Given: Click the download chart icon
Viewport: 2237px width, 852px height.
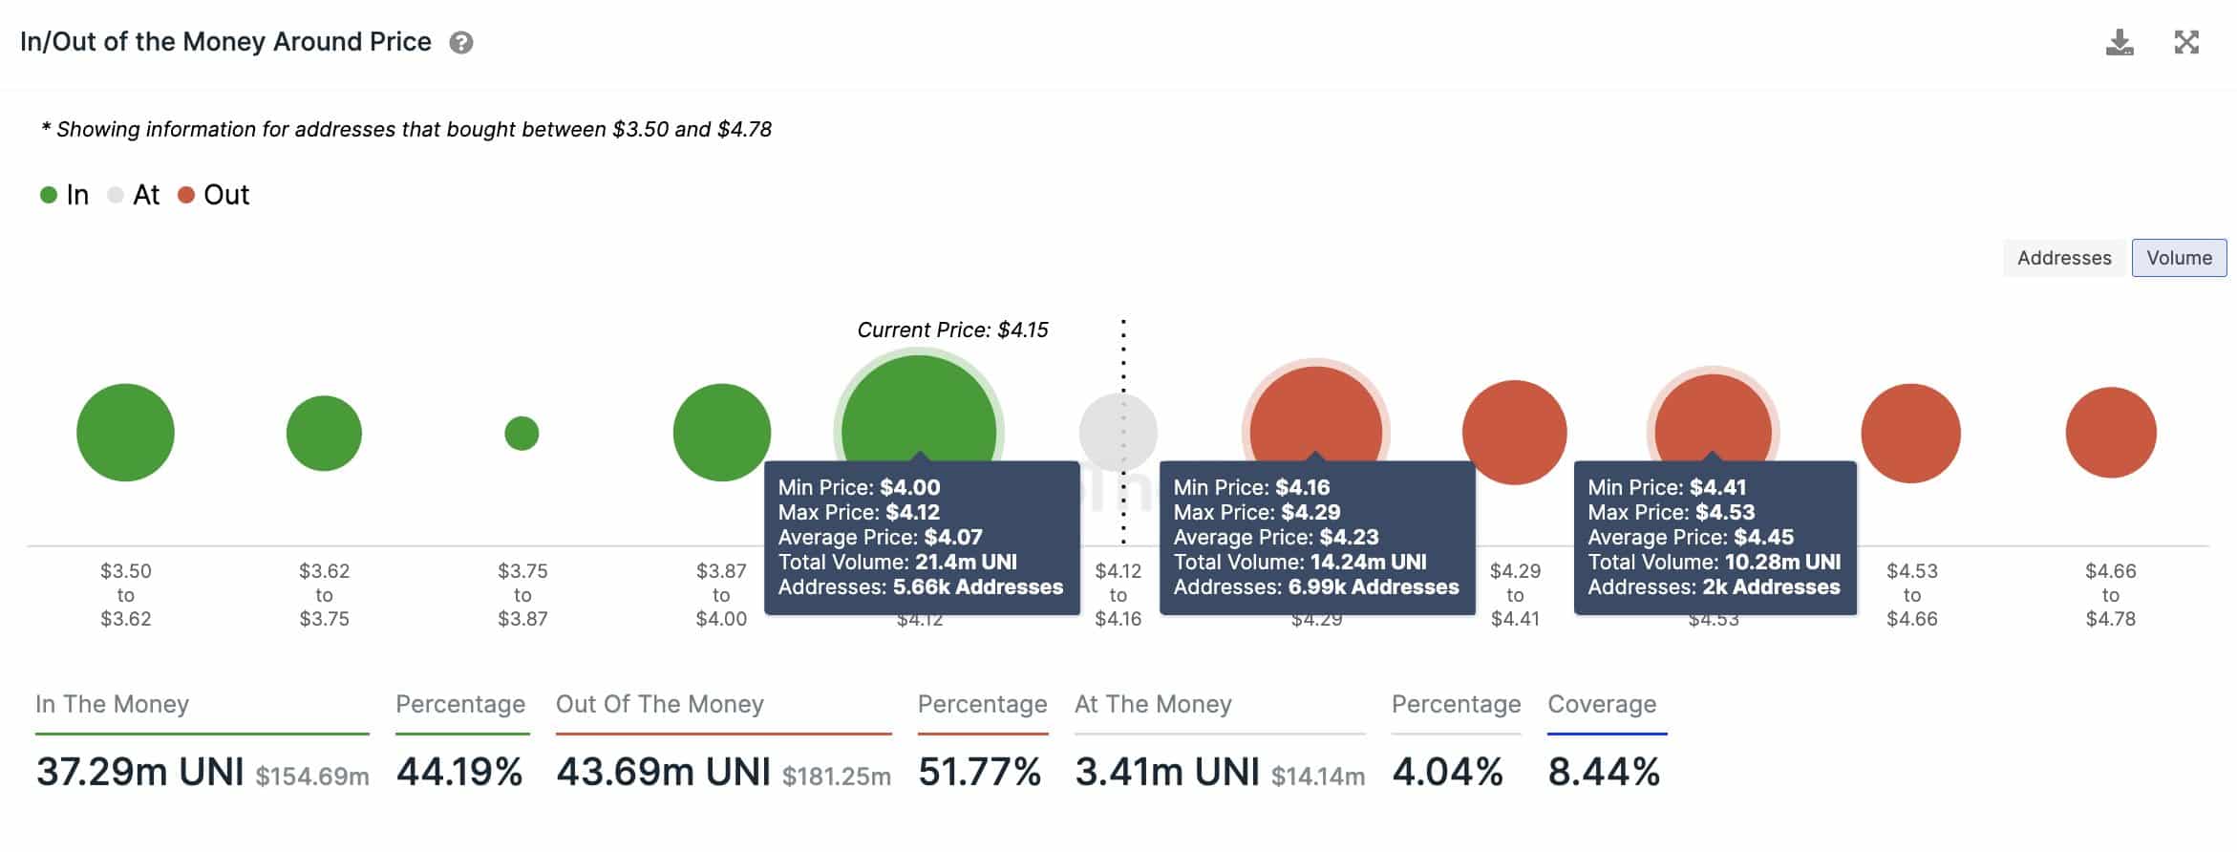Looking at the screenshot, I should 2122,42.
